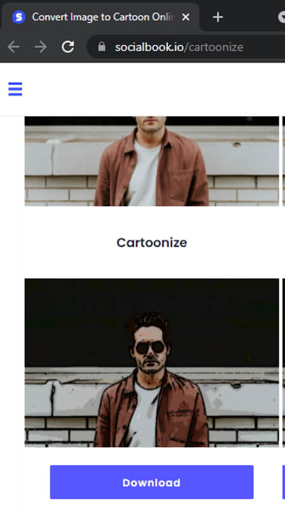Image resolution: width=285 pixels, height=511 pixels.
Task: Click the cut-off original image at right edge
Action: pos(284,161)
